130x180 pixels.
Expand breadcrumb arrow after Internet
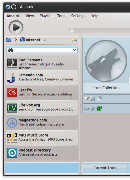click(x=45, y=40)
